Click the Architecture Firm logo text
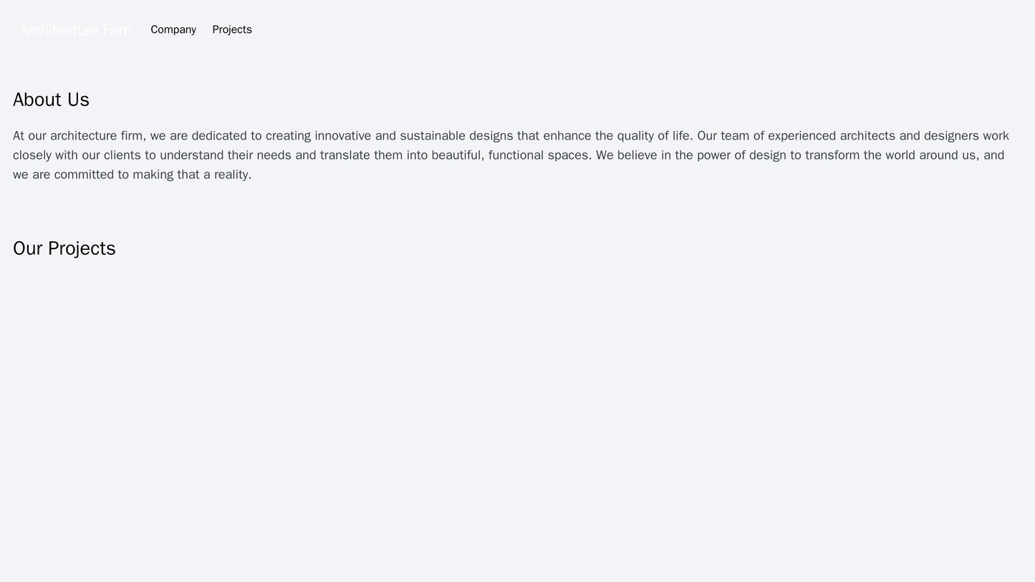1035x582 pixels. [x=75, y=30]
